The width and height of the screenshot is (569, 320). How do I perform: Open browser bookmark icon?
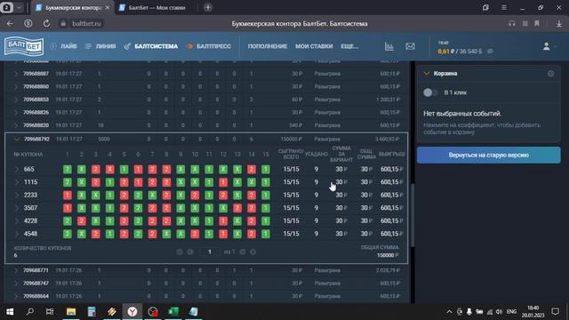(537, 24)
